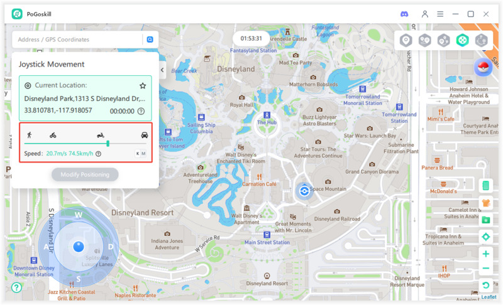503x305 pixels.
Task: Zoom in the map with plus
Action: [485, 254]
